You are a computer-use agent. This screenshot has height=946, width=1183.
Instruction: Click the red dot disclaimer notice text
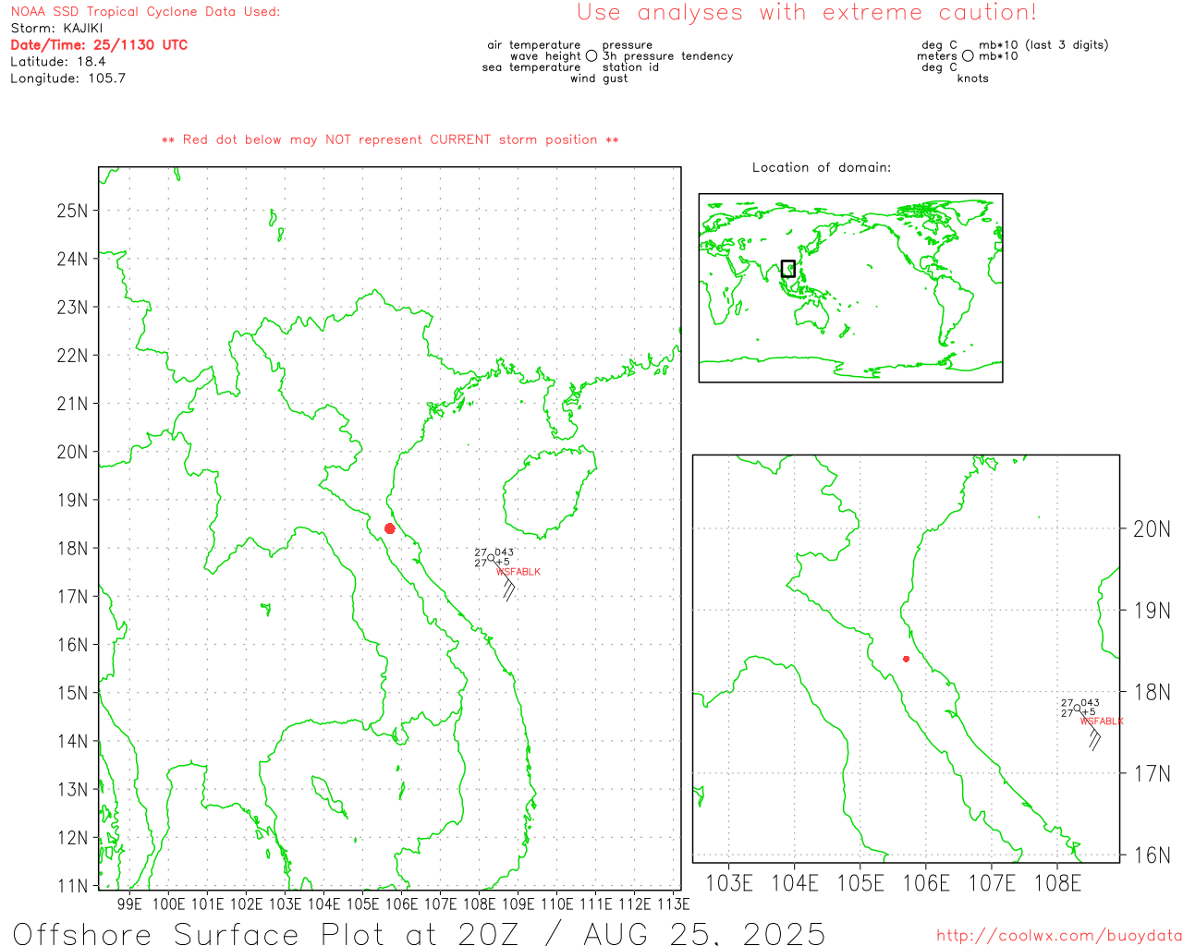[x=390, y=139]
